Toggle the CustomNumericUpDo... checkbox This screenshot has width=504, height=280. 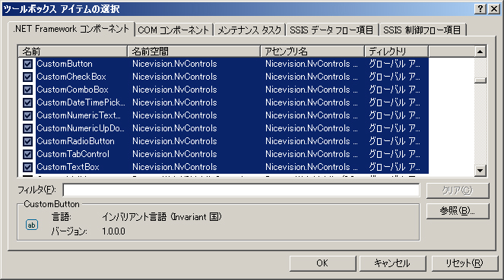coord(27,128)
